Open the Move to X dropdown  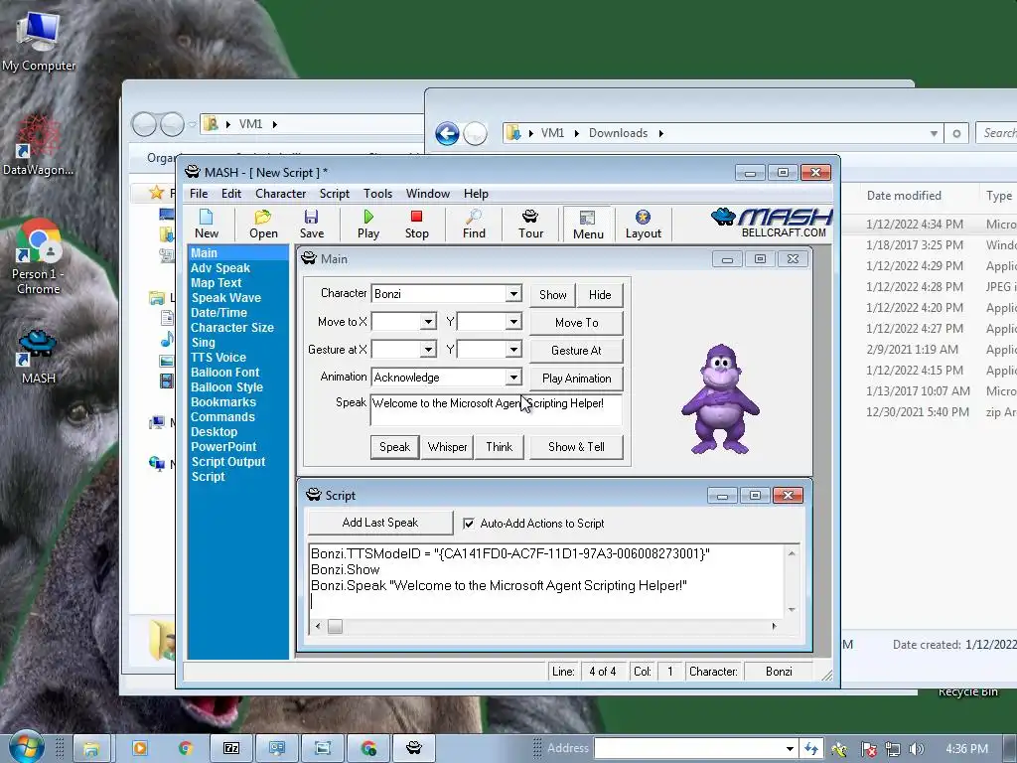click(x=428, y=322)
